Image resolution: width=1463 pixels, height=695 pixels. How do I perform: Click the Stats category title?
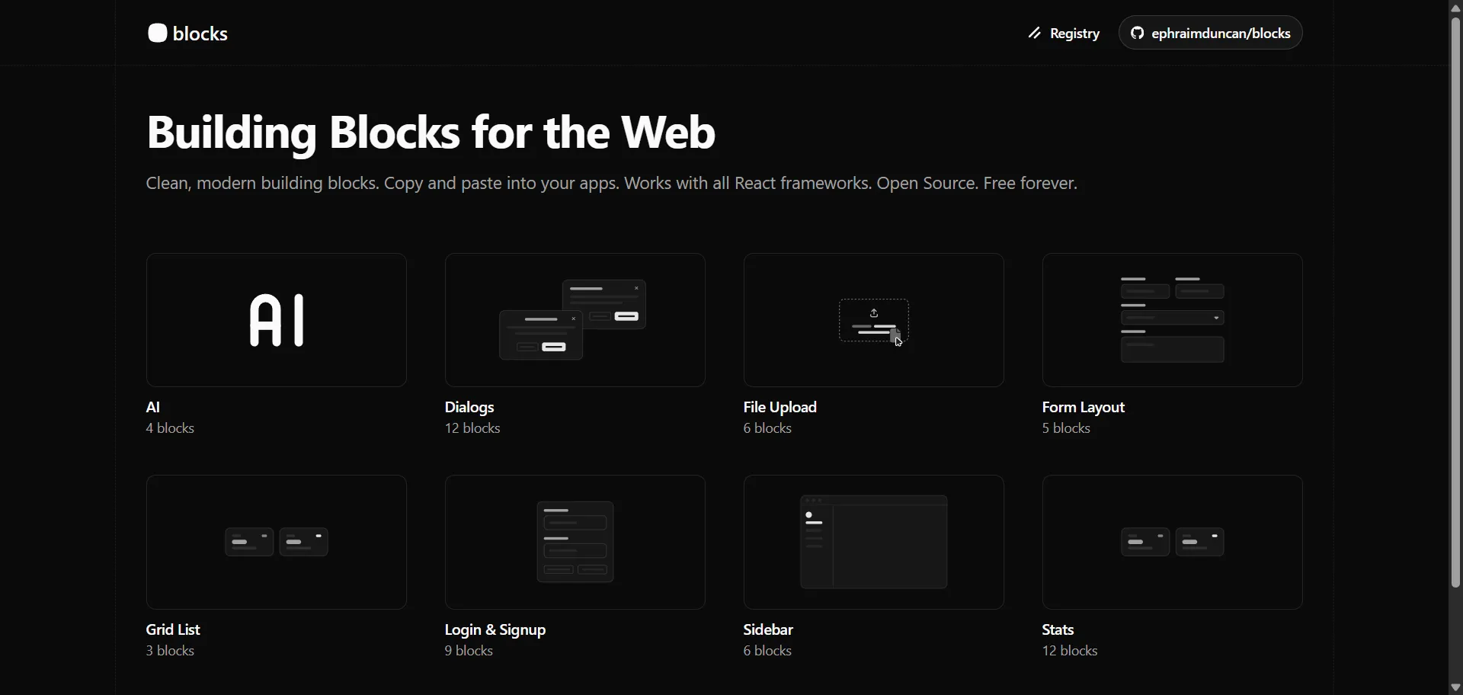click(1058, 630)
